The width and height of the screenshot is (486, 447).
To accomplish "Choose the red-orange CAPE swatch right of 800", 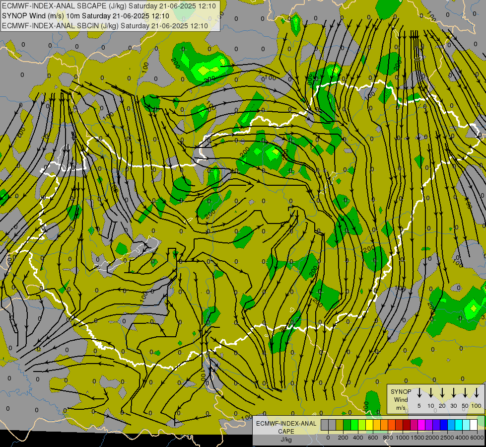I will coord(392,425).
